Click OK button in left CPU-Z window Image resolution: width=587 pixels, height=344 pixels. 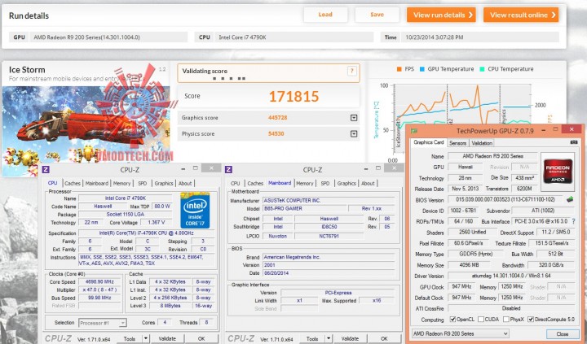[201, 339]
